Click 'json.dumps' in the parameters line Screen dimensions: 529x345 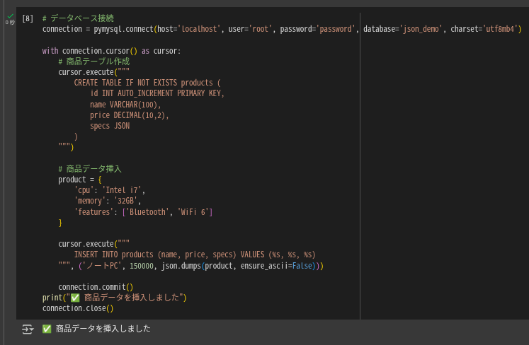click(x=181, y=266)
